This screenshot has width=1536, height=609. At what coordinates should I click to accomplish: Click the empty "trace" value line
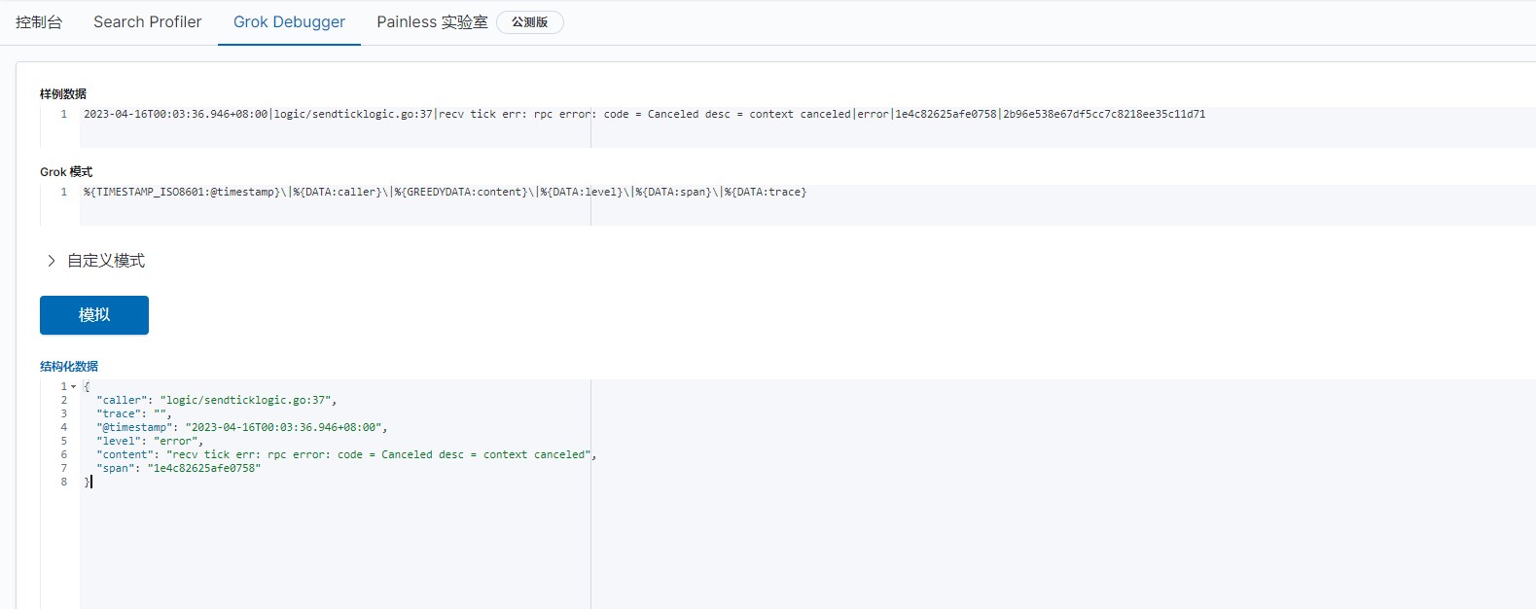pyautogui.click(x=133, y=414)
